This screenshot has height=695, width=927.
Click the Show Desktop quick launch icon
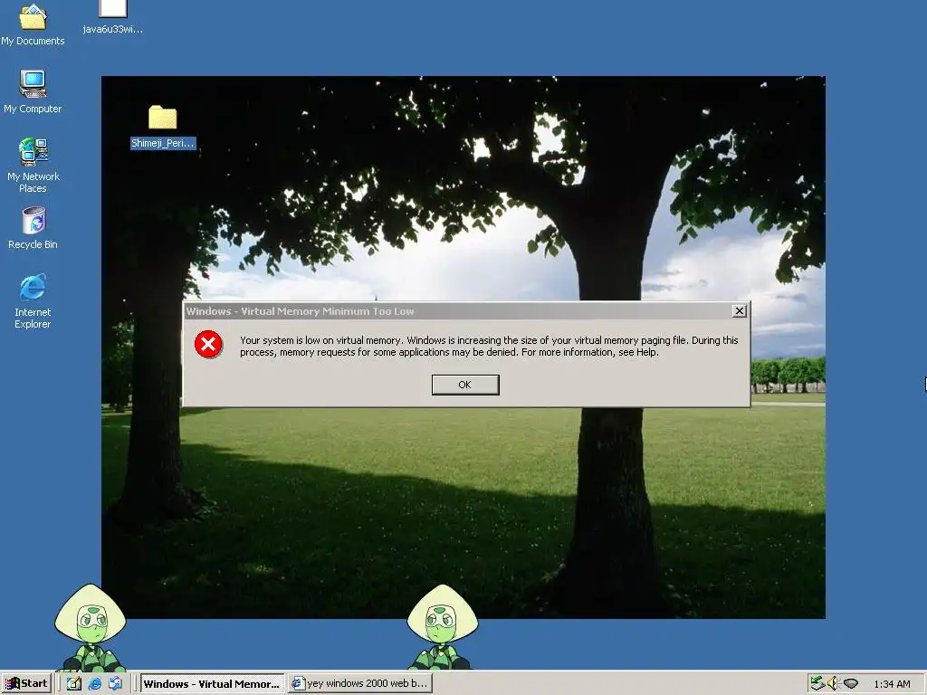pyautogui.click(x=74, y=684)
